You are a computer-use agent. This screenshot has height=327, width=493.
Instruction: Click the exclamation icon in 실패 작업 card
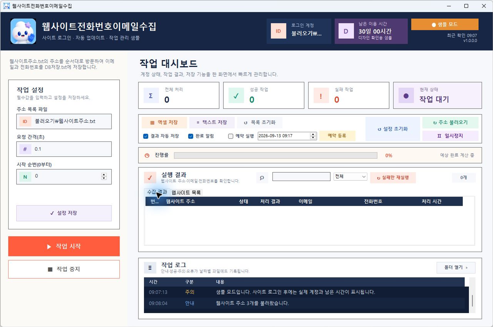[x=321, y=95]
